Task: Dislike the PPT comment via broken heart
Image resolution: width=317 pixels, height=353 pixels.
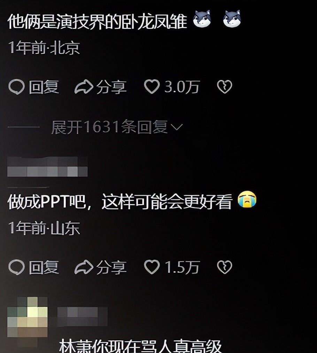Action: pyautogui.click(x=224, y=267)
